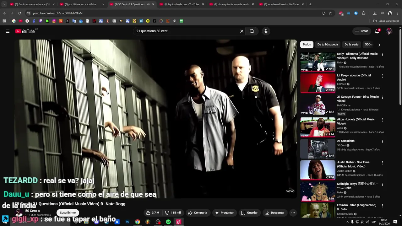
Task: Open the Chrome extensions puzzle icon
Action: [x=364, y=13]
